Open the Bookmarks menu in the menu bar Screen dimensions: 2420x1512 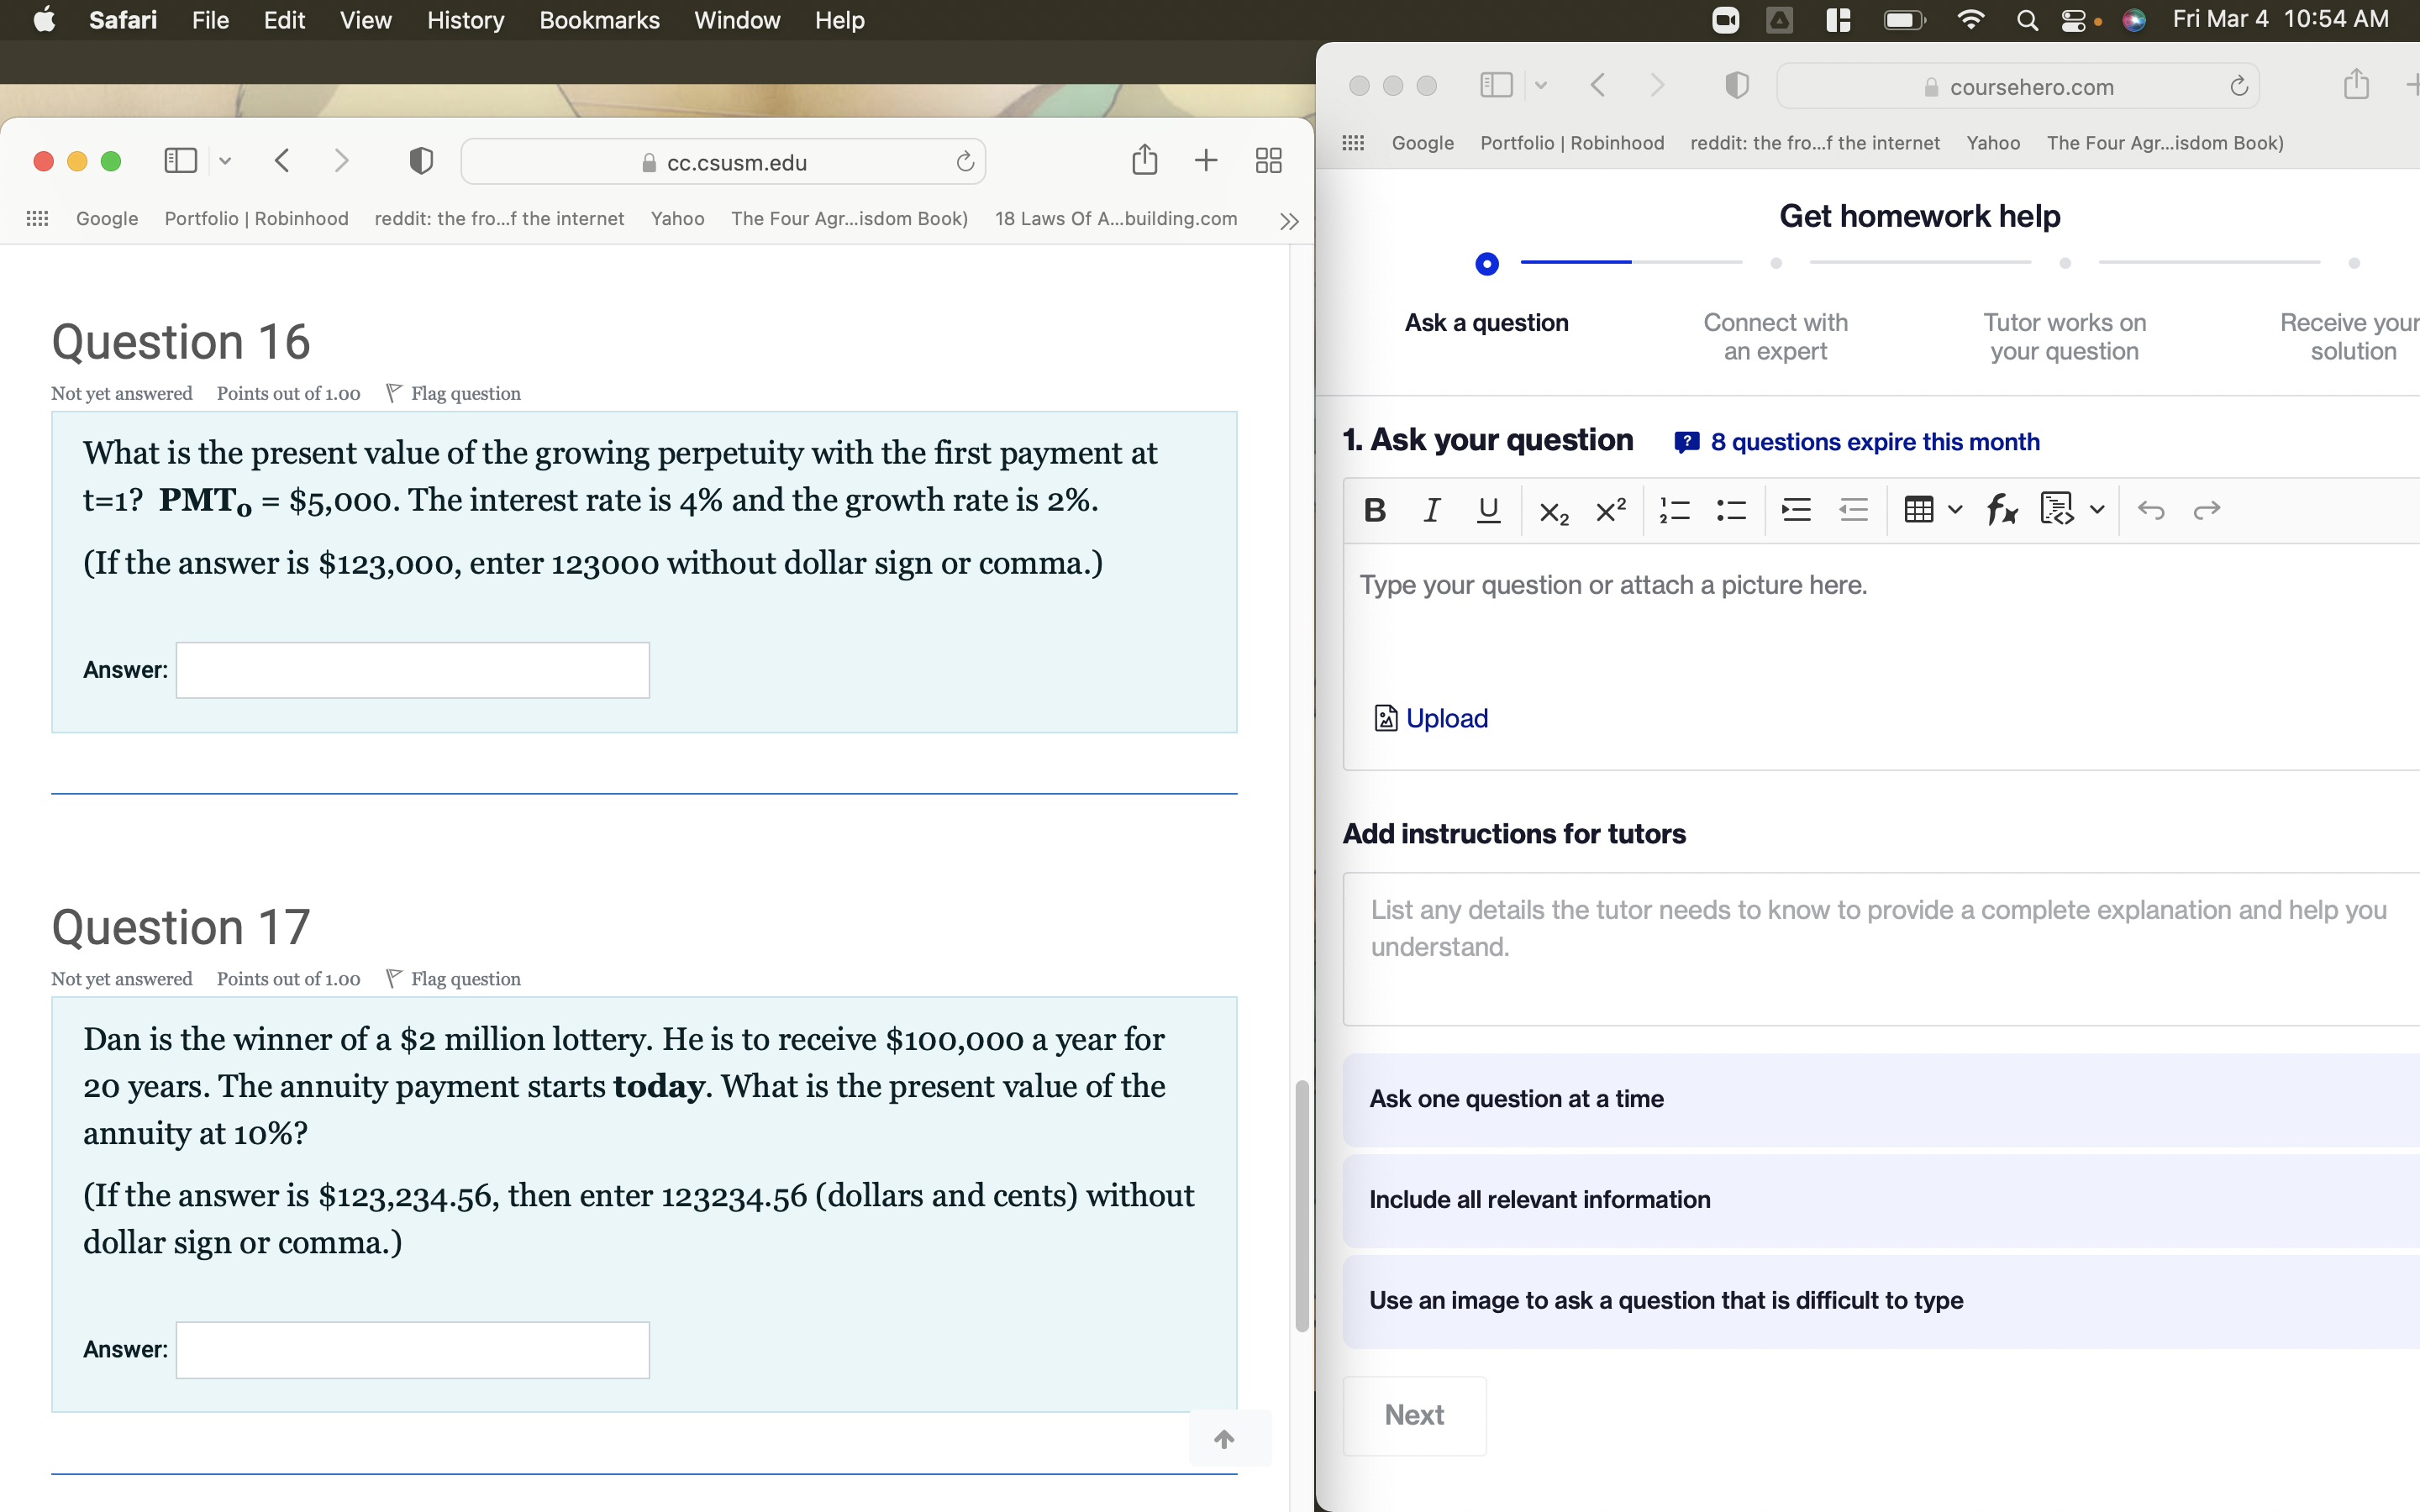tap(598, 20)
